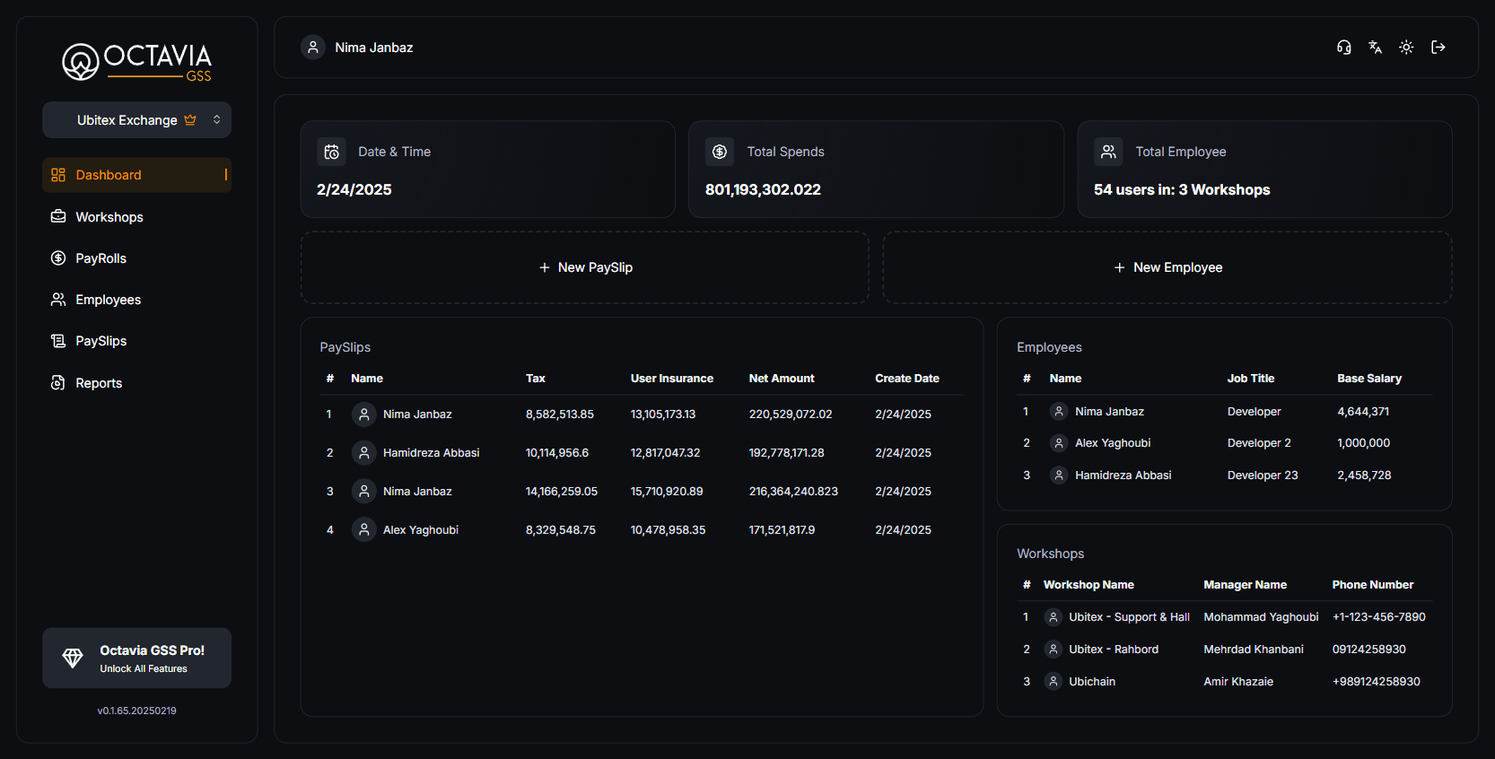Click version label v0.1.65.20250219

click(x=136, y=711)
